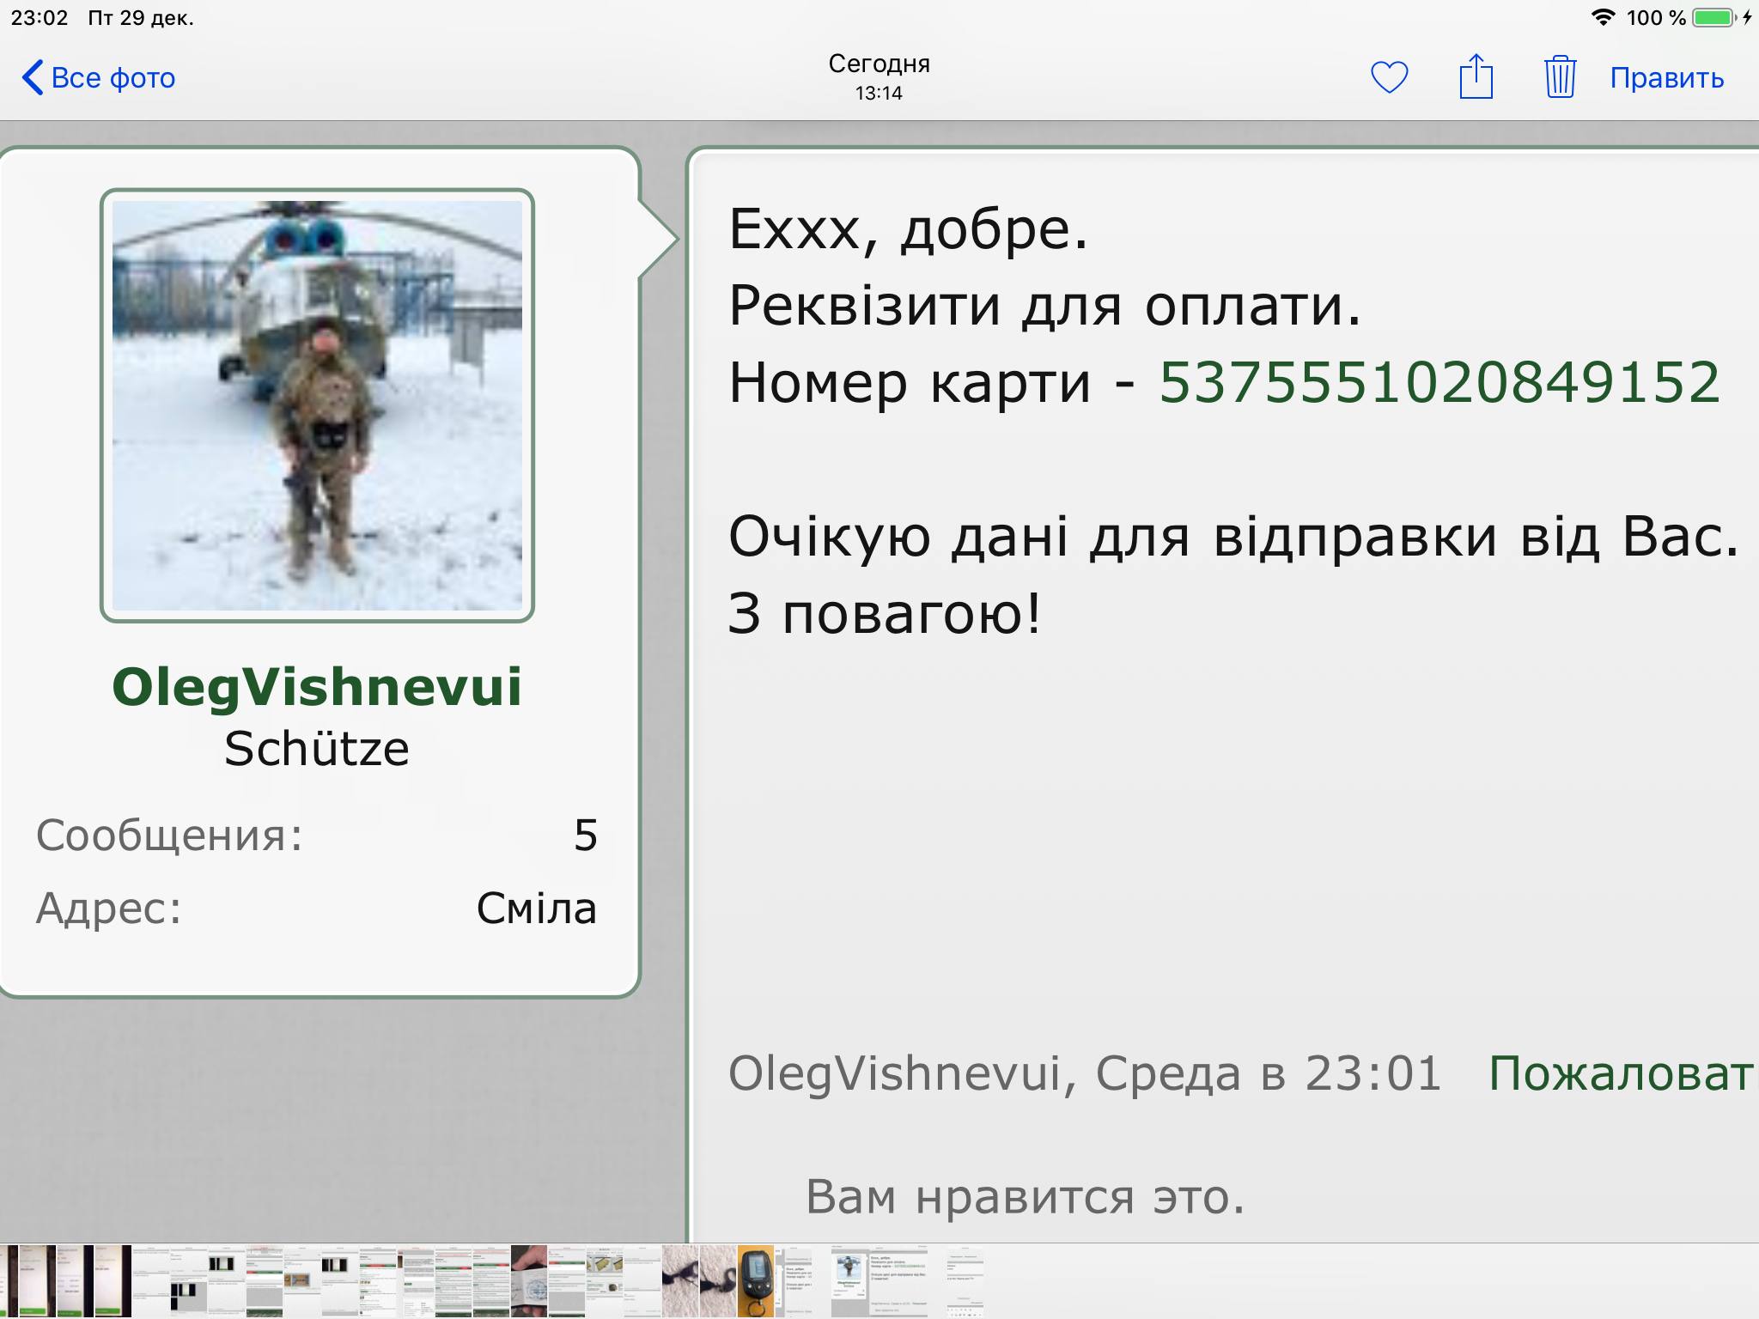Tap the Пожаловат report link

pyautogui.click(x=1620, y=1073)
